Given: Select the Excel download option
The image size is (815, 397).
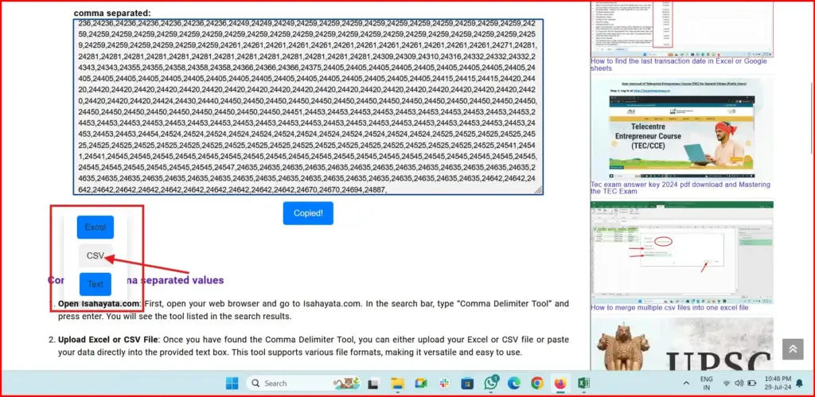Looking at the screenshot, I should (96, 228).
